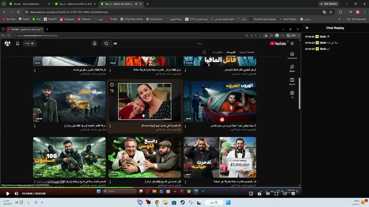Expand the All Bookmarks folder
Viewport: 369px width, 207px height.
357,19
